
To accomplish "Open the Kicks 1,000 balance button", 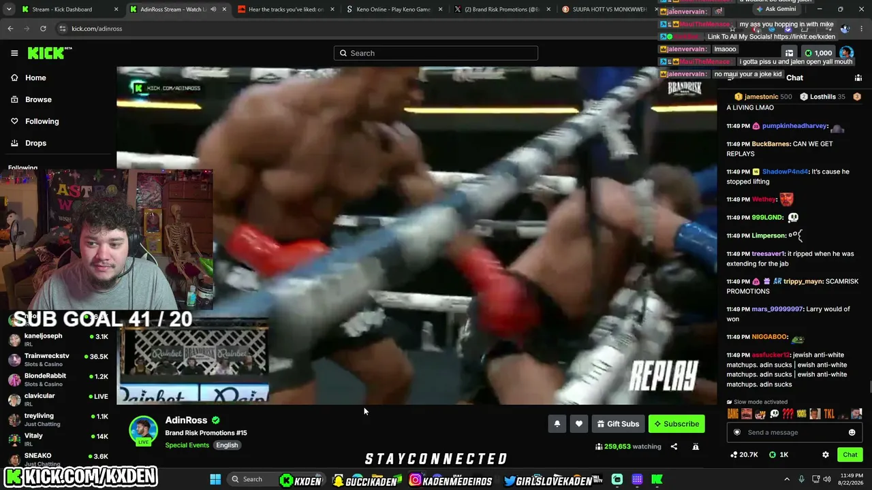I will (x=818, y=53).
